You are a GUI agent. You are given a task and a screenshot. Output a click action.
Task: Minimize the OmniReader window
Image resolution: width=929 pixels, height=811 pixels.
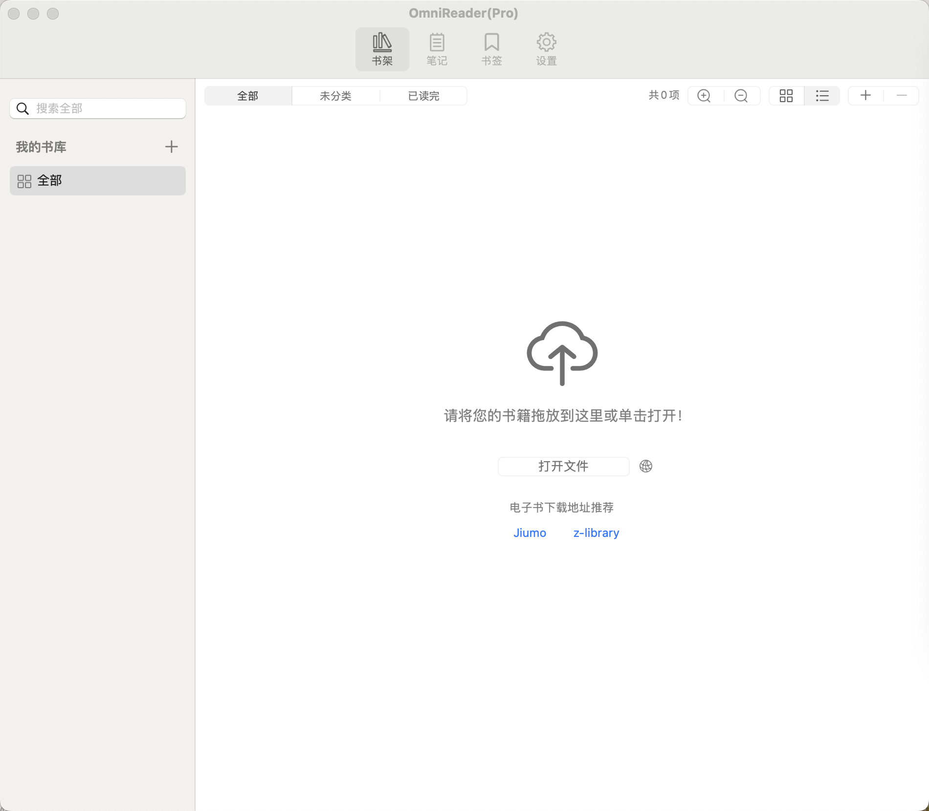tap(33, 14)
